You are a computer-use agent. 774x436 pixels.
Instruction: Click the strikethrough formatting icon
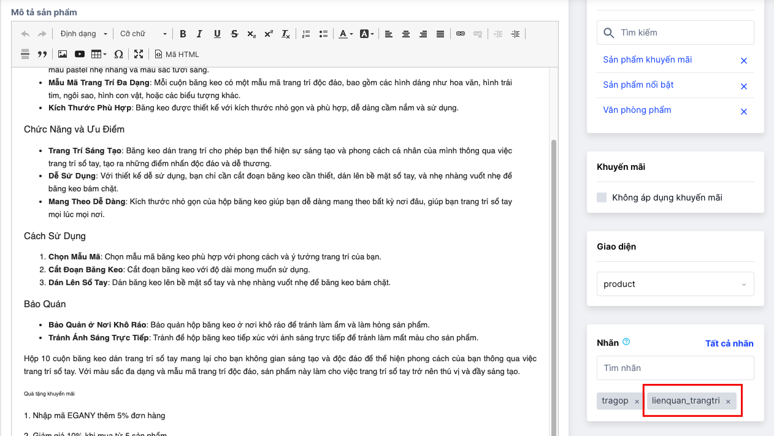point(234,34)
